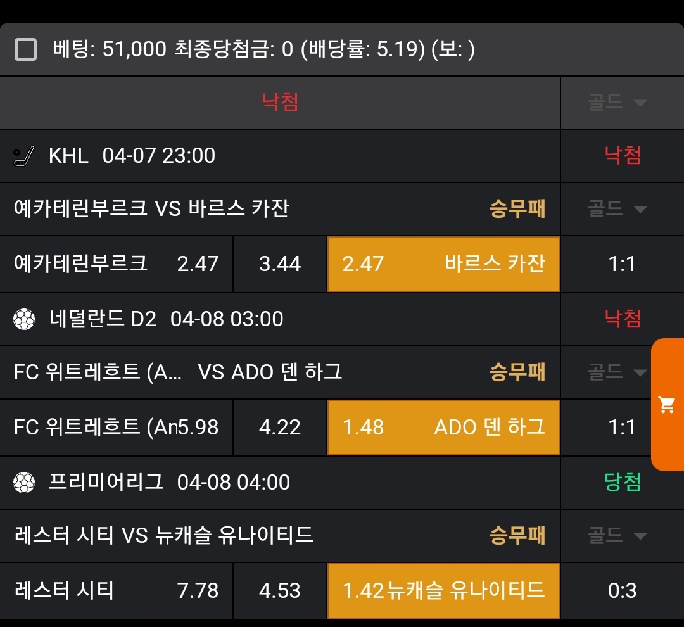The image size is (684, 627).
Task: Open the 골드 dropdown in 낙첨 header row
Action: (x=618, y=103)
